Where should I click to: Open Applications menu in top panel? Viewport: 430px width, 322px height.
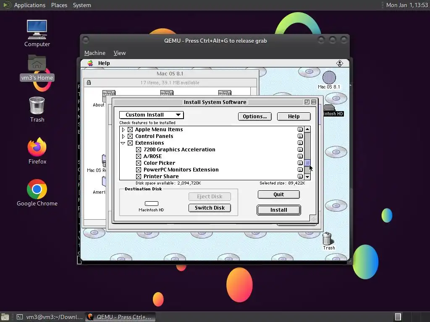click(x=30, y=5)
